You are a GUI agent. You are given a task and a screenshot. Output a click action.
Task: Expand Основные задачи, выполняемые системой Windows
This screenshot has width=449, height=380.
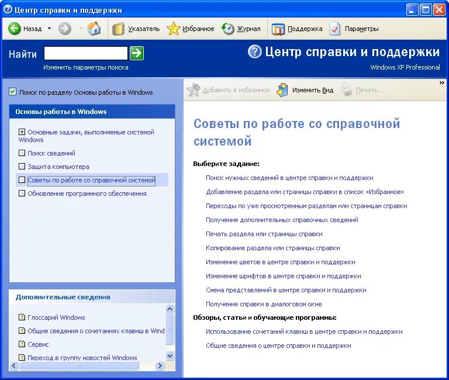coord(22,132)
